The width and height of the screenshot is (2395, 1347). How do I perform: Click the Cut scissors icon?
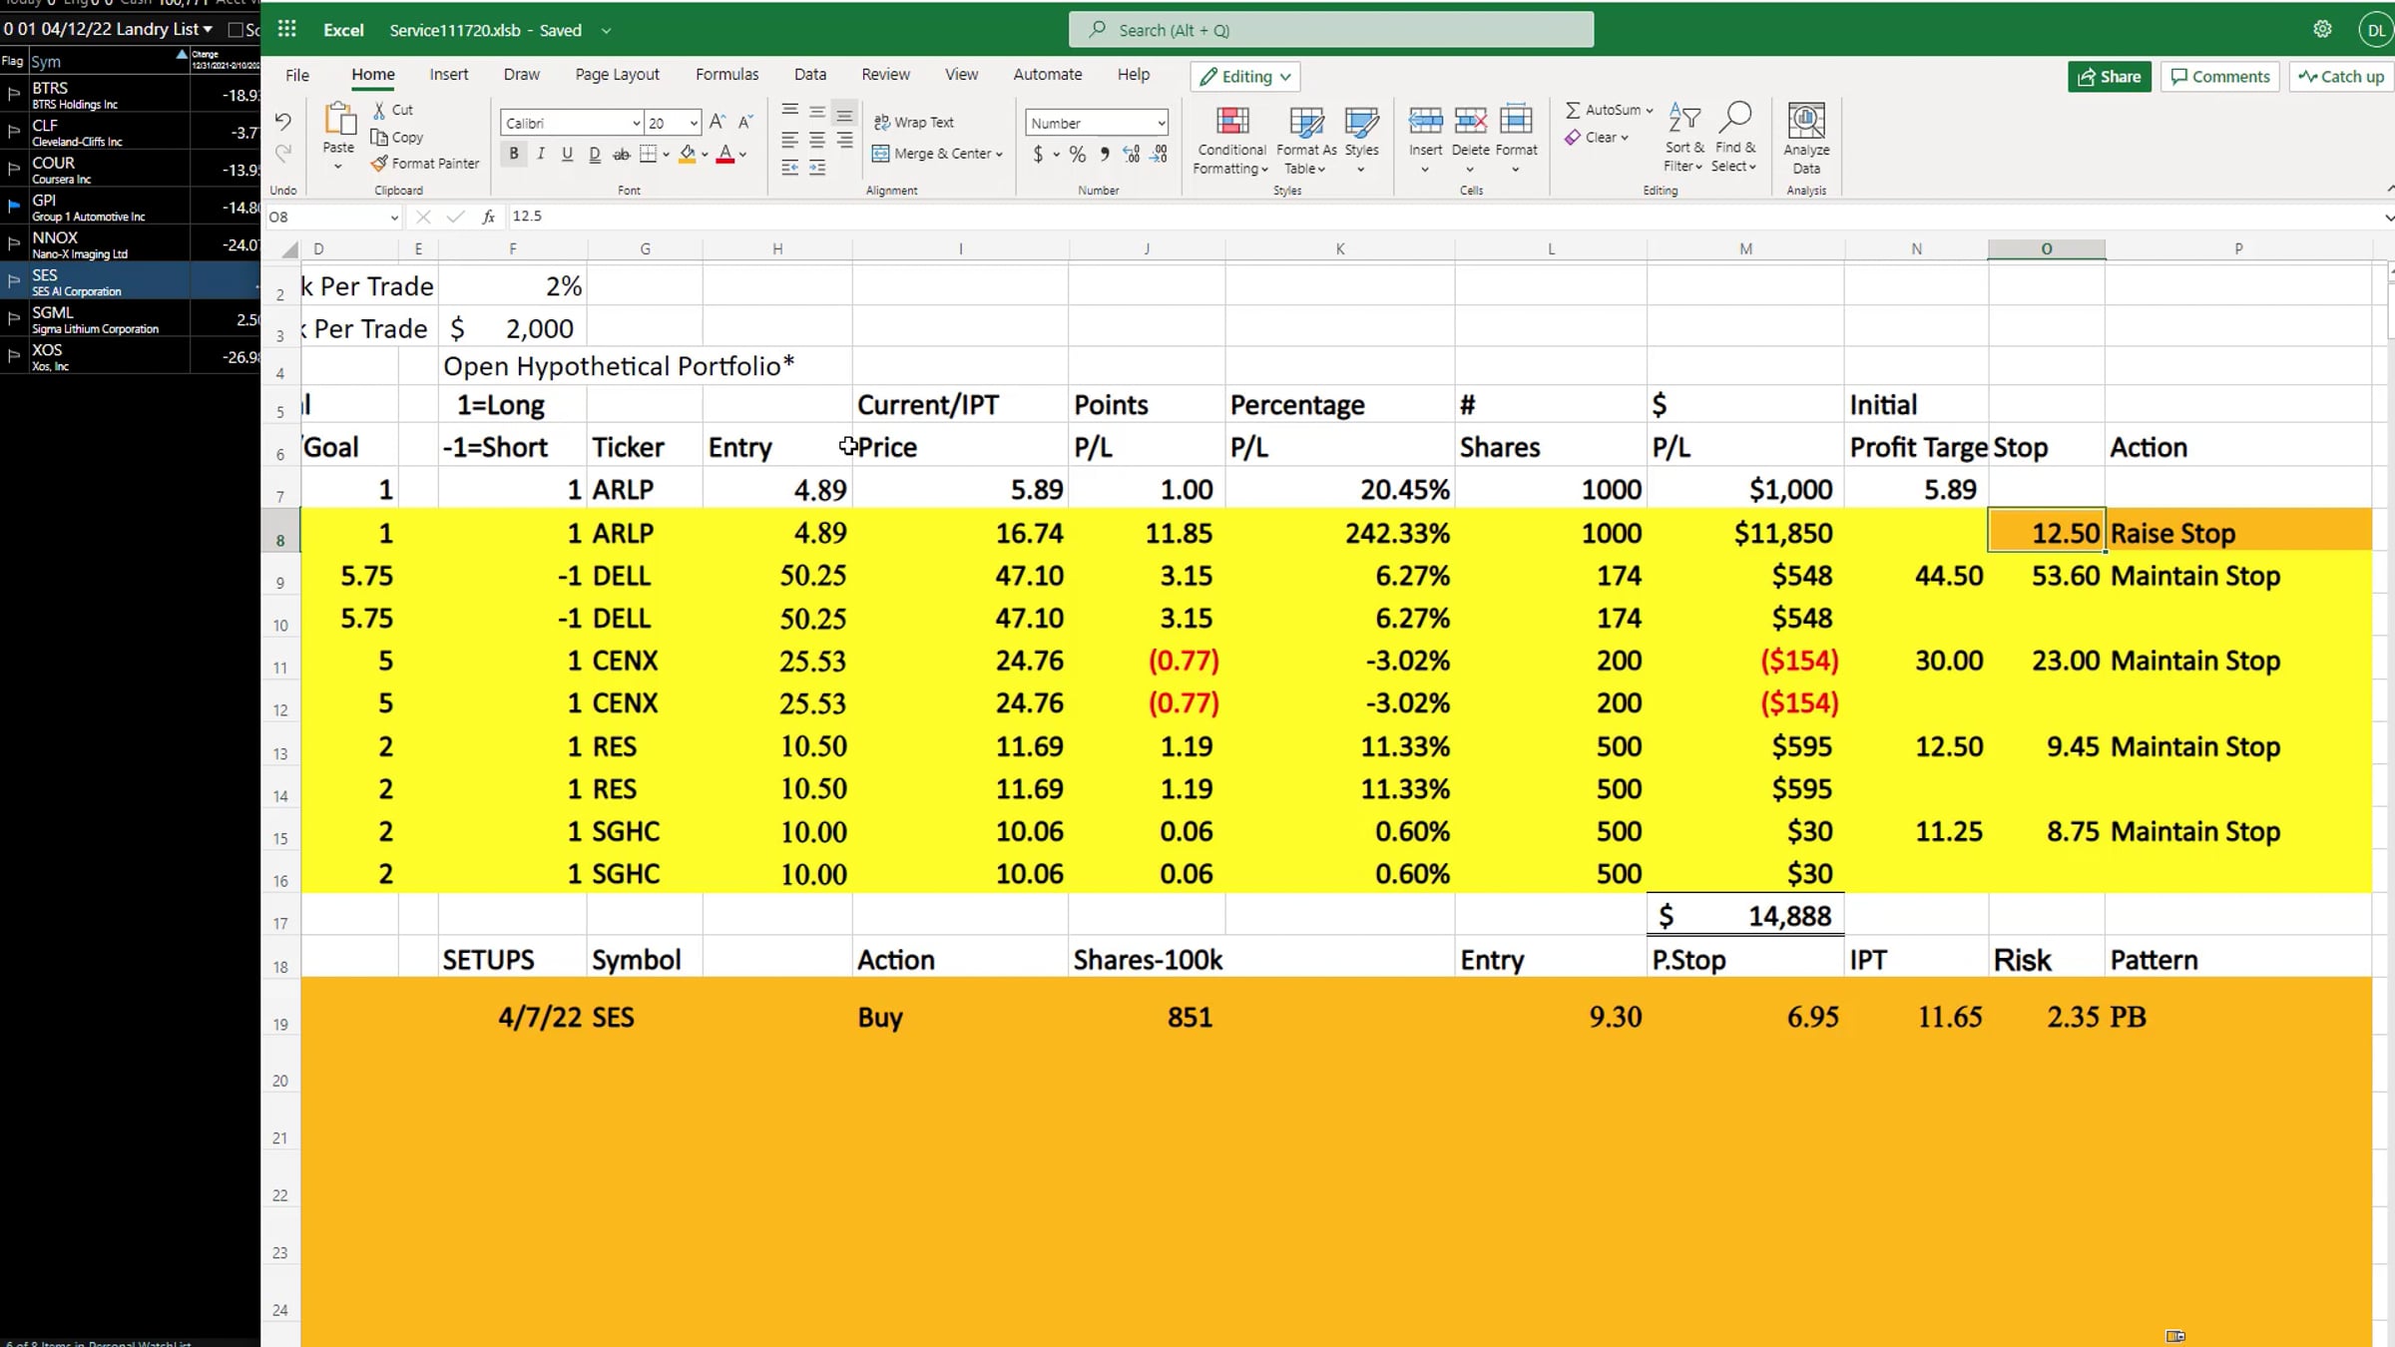tap(379, 110)
